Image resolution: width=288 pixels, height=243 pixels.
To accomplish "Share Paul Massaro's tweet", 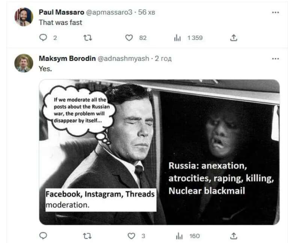I will point(233,37).
